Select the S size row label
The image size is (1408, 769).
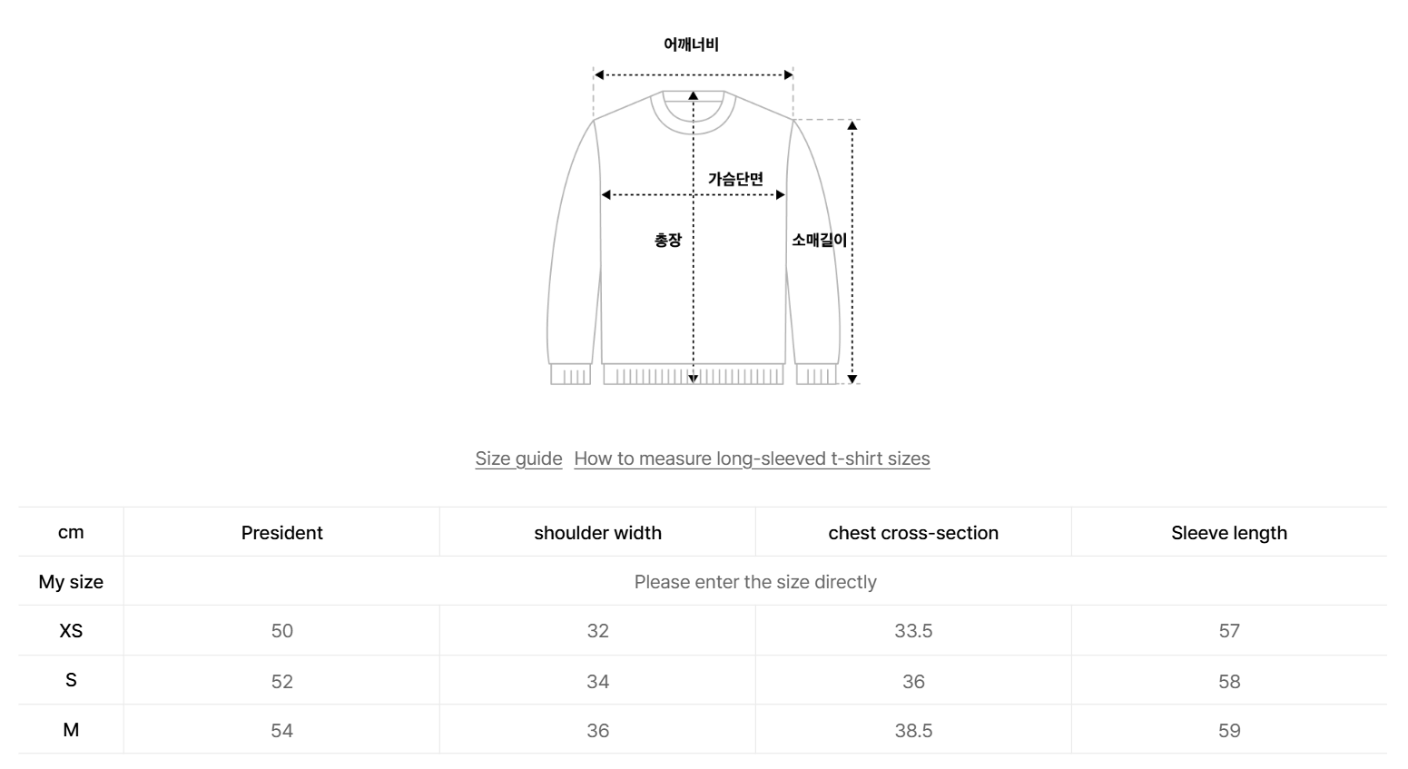71,680
